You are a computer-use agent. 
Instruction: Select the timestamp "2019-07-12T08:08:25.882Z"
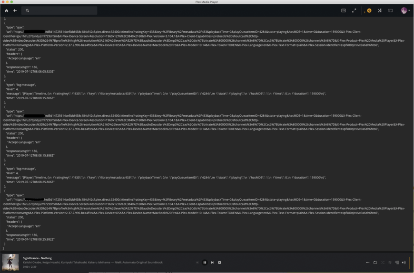(x=35, y=240)
